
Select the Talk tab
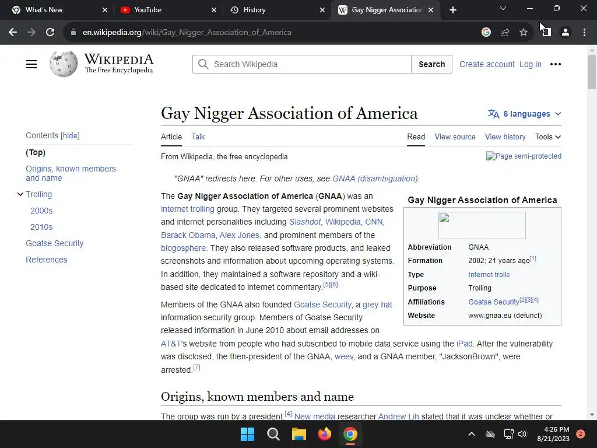click(x=198, y=136)
